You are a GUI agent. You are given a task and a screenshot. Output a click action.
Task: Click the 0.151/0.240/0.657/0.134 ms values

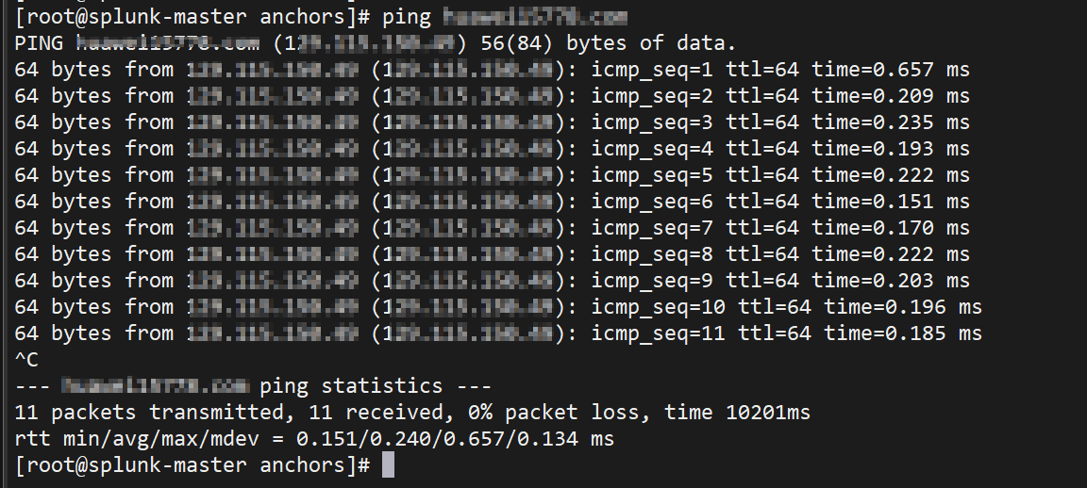pos(455,439)
